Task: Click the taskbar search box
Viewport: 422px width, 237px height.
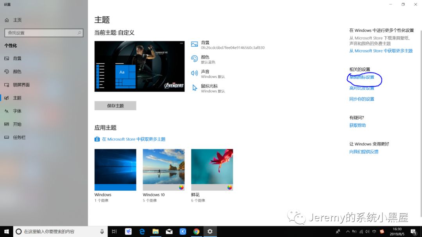Action: pyautogui.click(x=60, y=232)
